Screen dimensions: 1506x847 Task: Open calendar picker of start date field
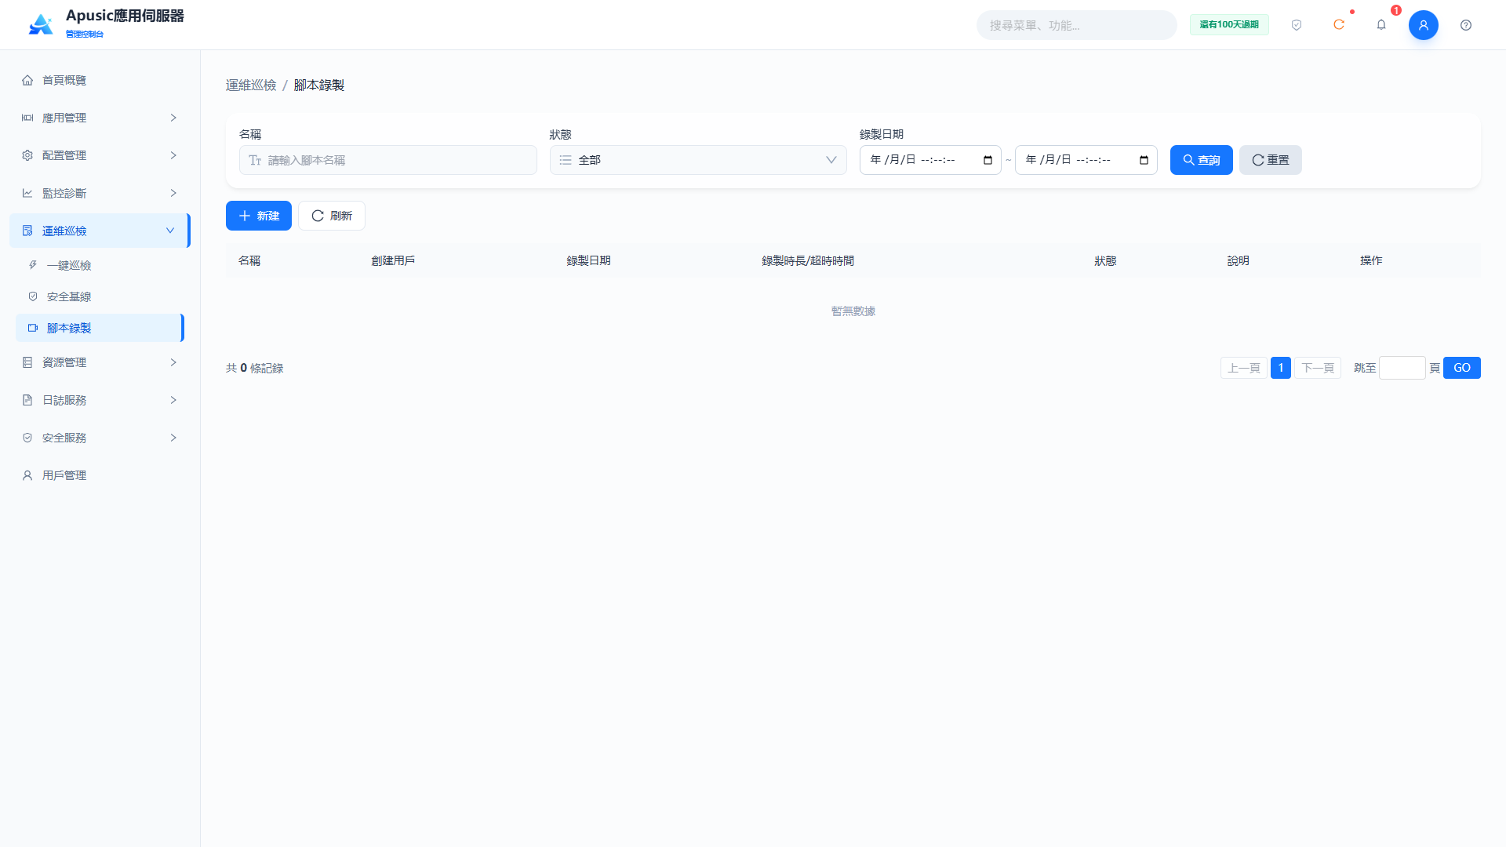988,160
